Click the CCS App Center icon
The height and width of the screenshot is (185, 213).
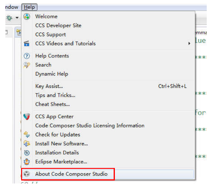pos(27,117)
